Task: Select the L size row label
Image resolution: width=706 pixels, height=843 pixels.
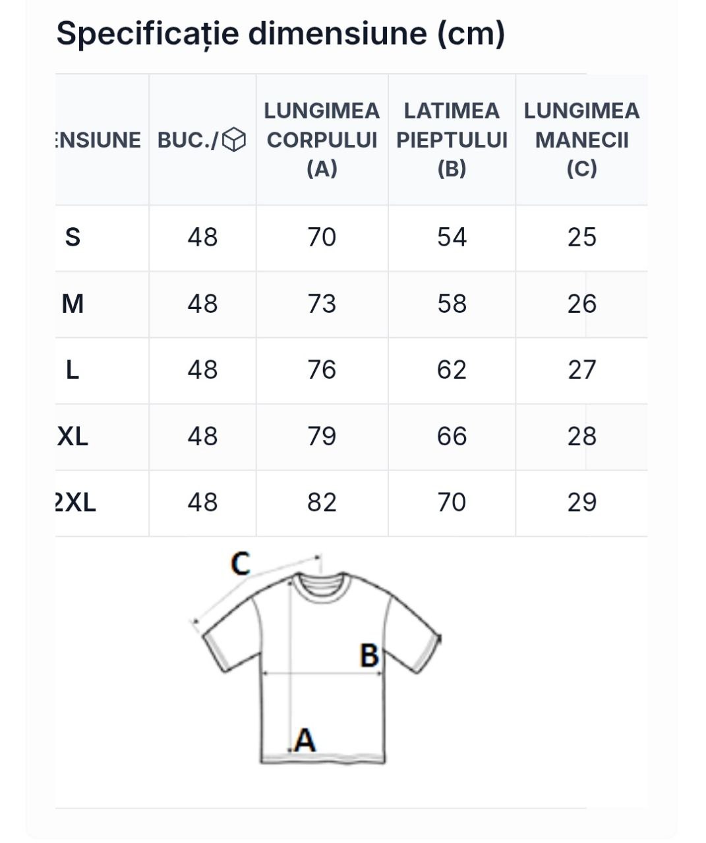Action: 73,369
